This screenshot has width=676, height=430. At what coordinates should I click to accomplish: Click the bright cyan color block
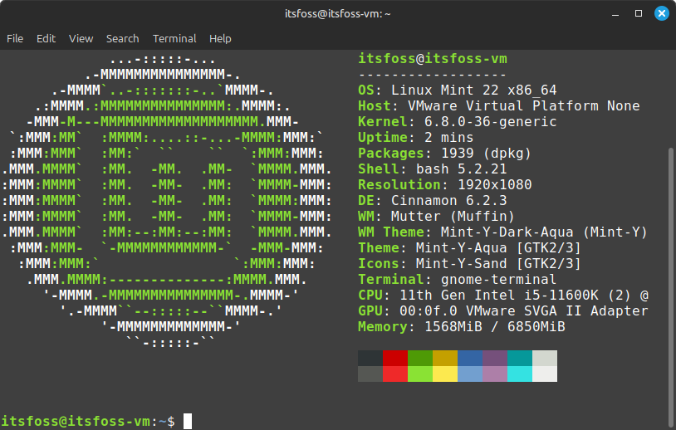520,374
